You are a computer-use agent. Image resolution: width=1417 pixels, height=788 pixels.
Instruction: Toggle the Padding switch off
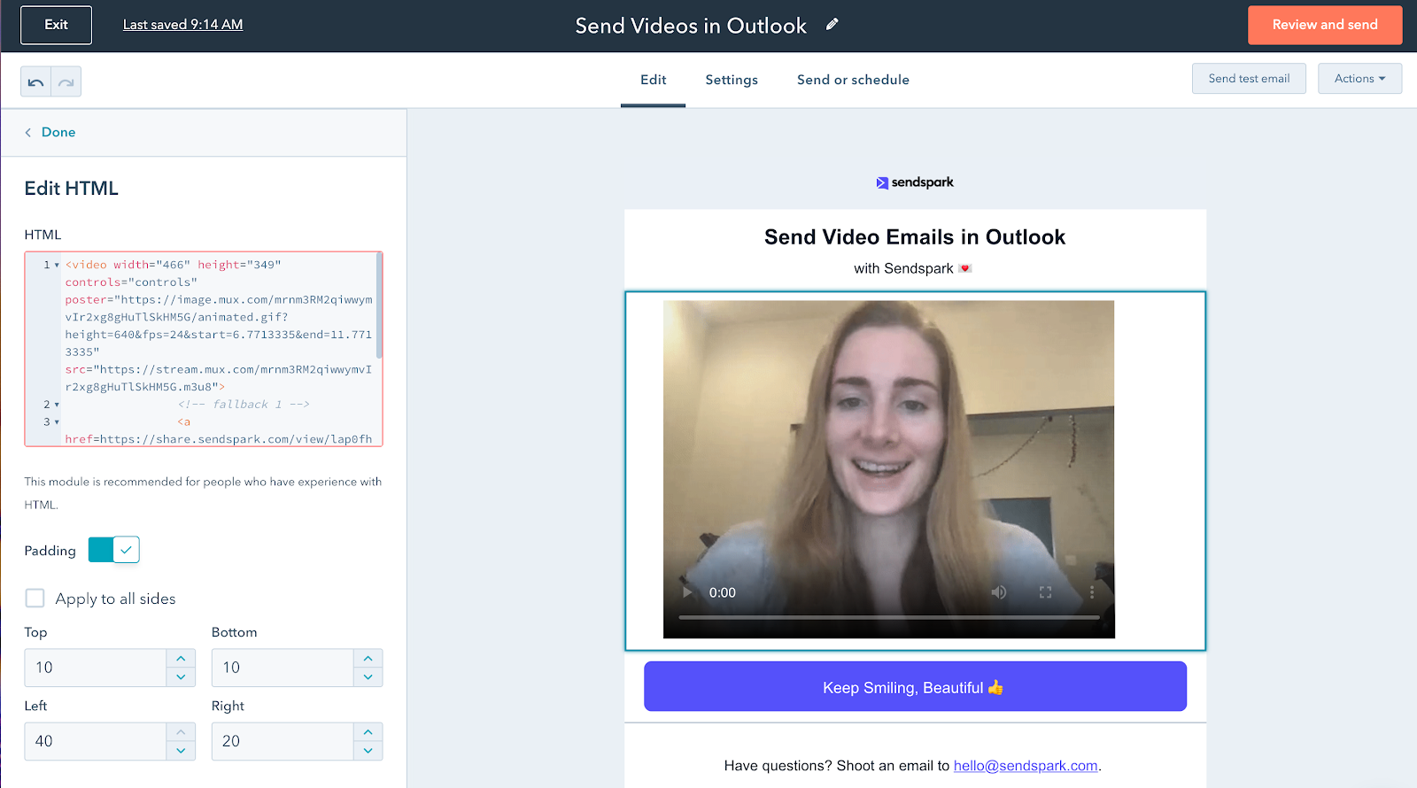(x=114, y=550)
